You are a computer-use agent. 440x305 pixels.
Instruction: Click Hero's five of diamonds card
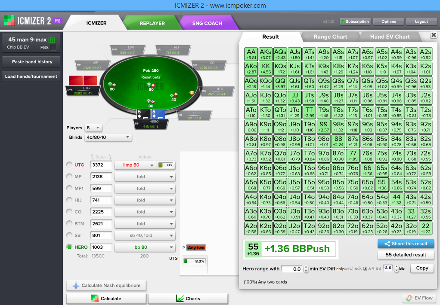[x=158, y=114]
